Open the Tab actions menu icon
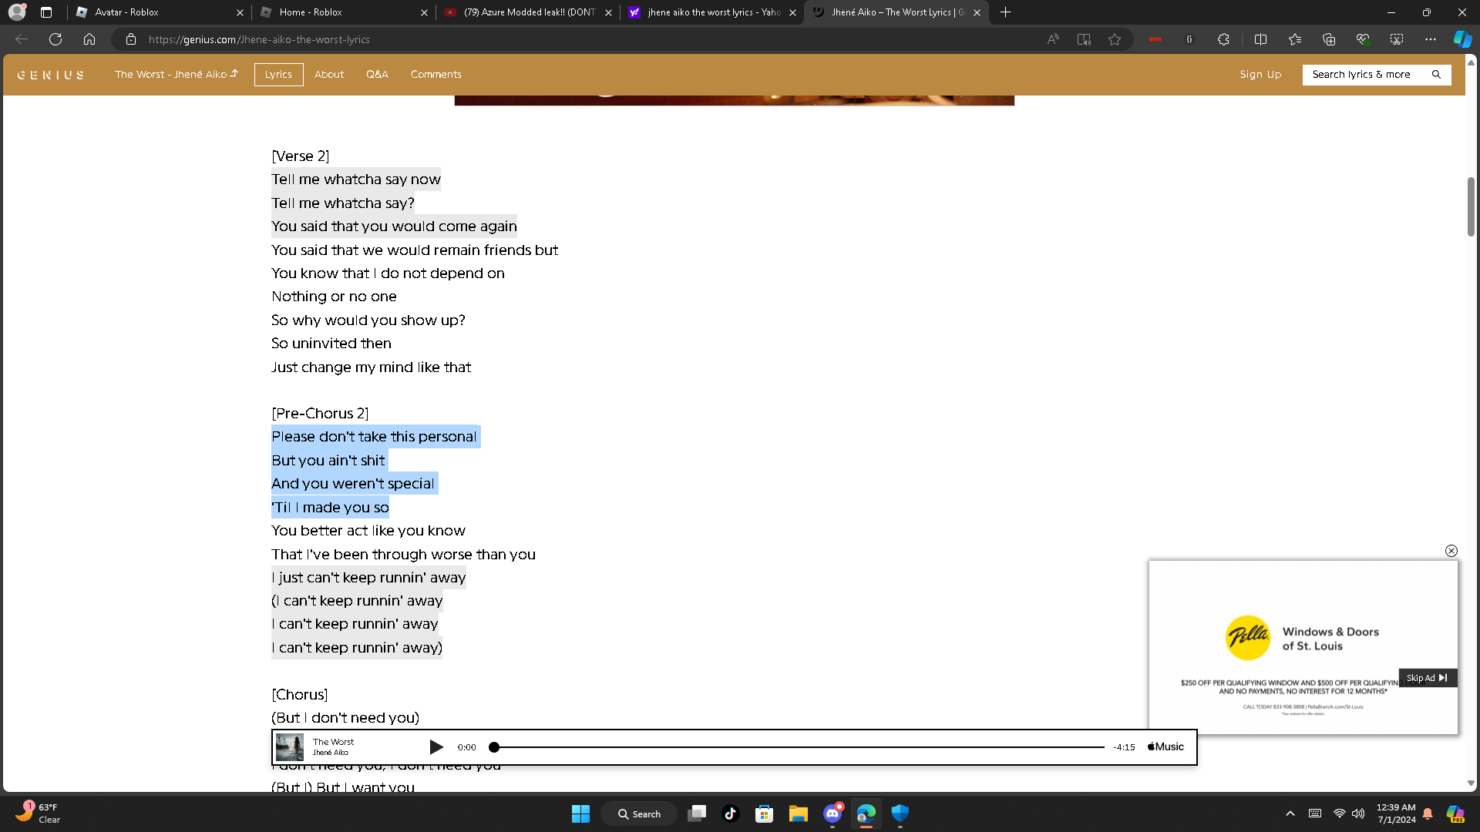This screenshot has width=1480, height=832. coord(46,12)
